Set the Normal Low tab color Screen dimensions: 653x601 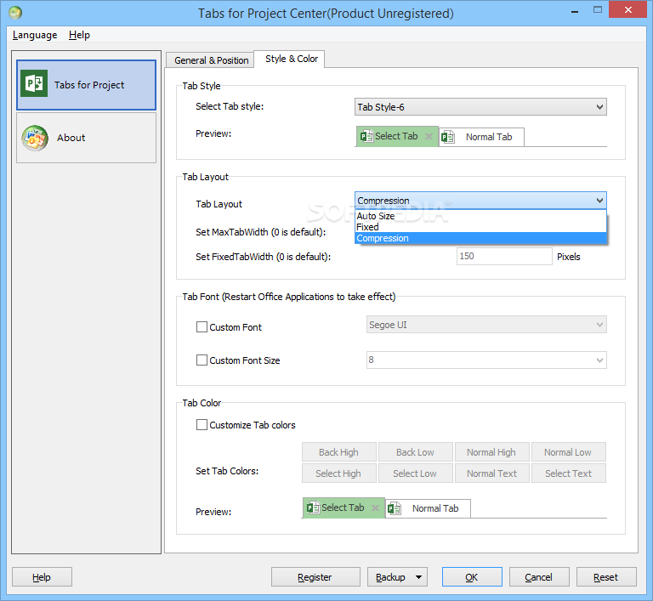tap(569, 452)
